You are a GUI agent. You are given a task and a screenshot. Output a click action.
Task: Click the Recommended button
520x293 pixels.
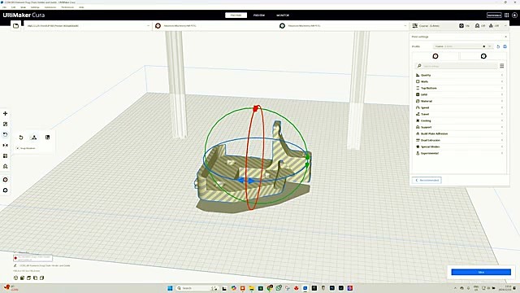point(427,180)
